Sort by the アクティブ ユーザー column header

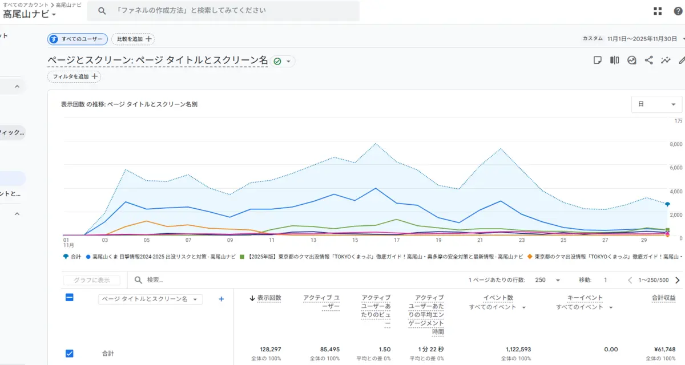[x=321, y=302]
